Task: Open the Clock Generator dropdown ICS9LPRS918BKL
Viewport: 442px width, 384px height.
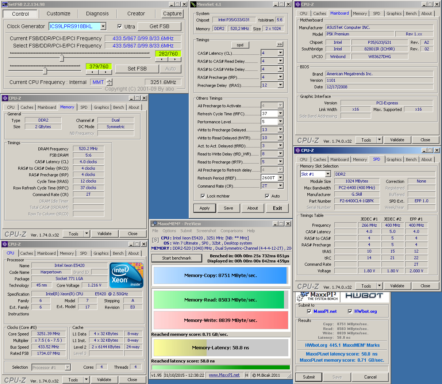Action: [103, 26]
